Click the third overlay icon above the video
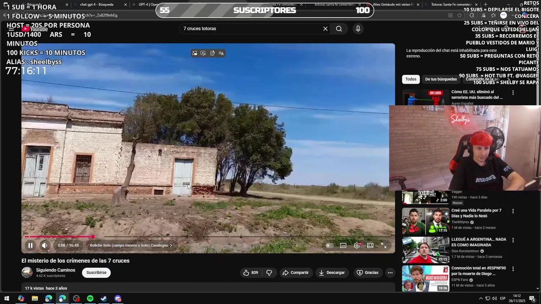Image resolution: width=541 pixels, height=304 pixels. coord(212,53)
